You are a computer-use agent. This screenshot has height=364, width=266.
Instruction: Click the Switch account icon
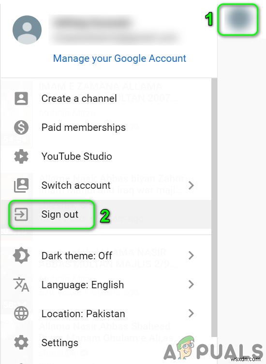point(21,185)
